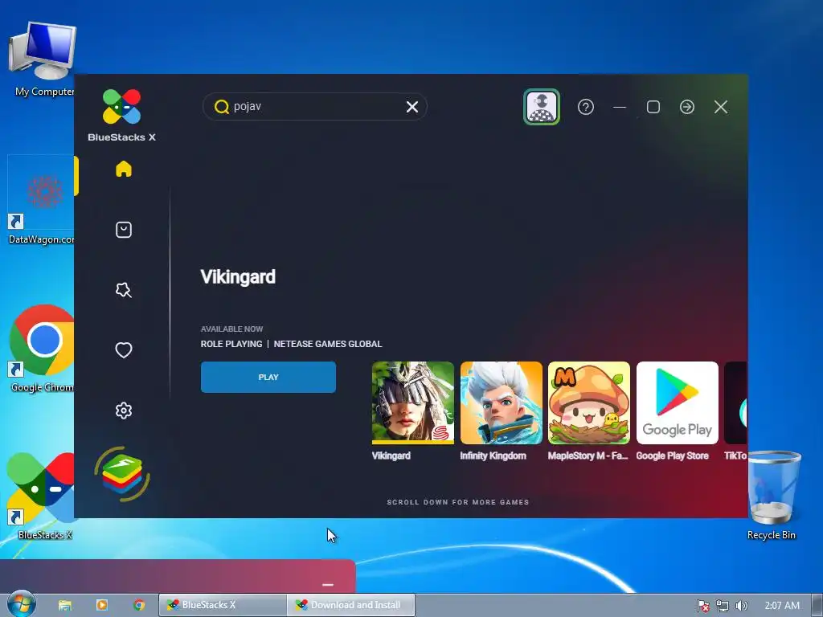Select the partially visible TikTok tile
823x617 pixels.
(x=736, y=402)
